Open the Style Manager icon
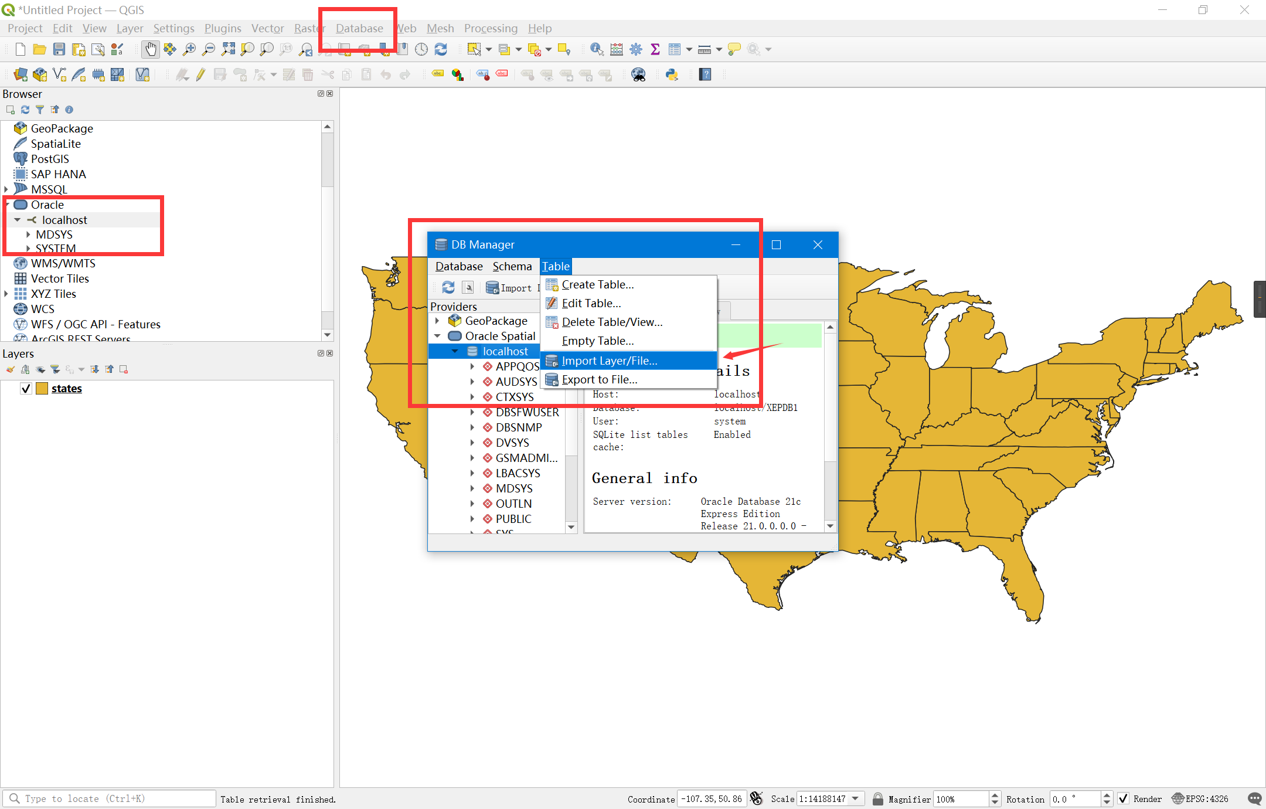This screenshot has height=809, width=1266. tap(117, 49)
